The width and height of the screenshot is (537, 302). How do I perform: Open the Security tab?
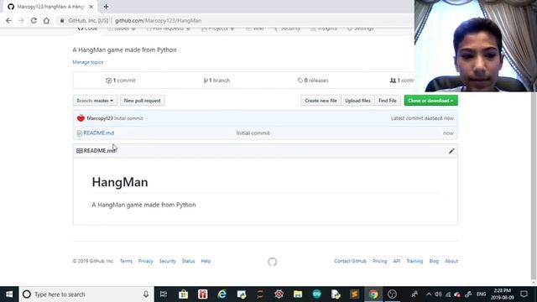point(287,29)
